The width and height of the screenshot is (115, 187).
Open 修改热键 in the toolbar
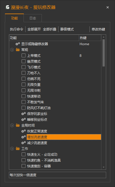(x=98, y=29)
